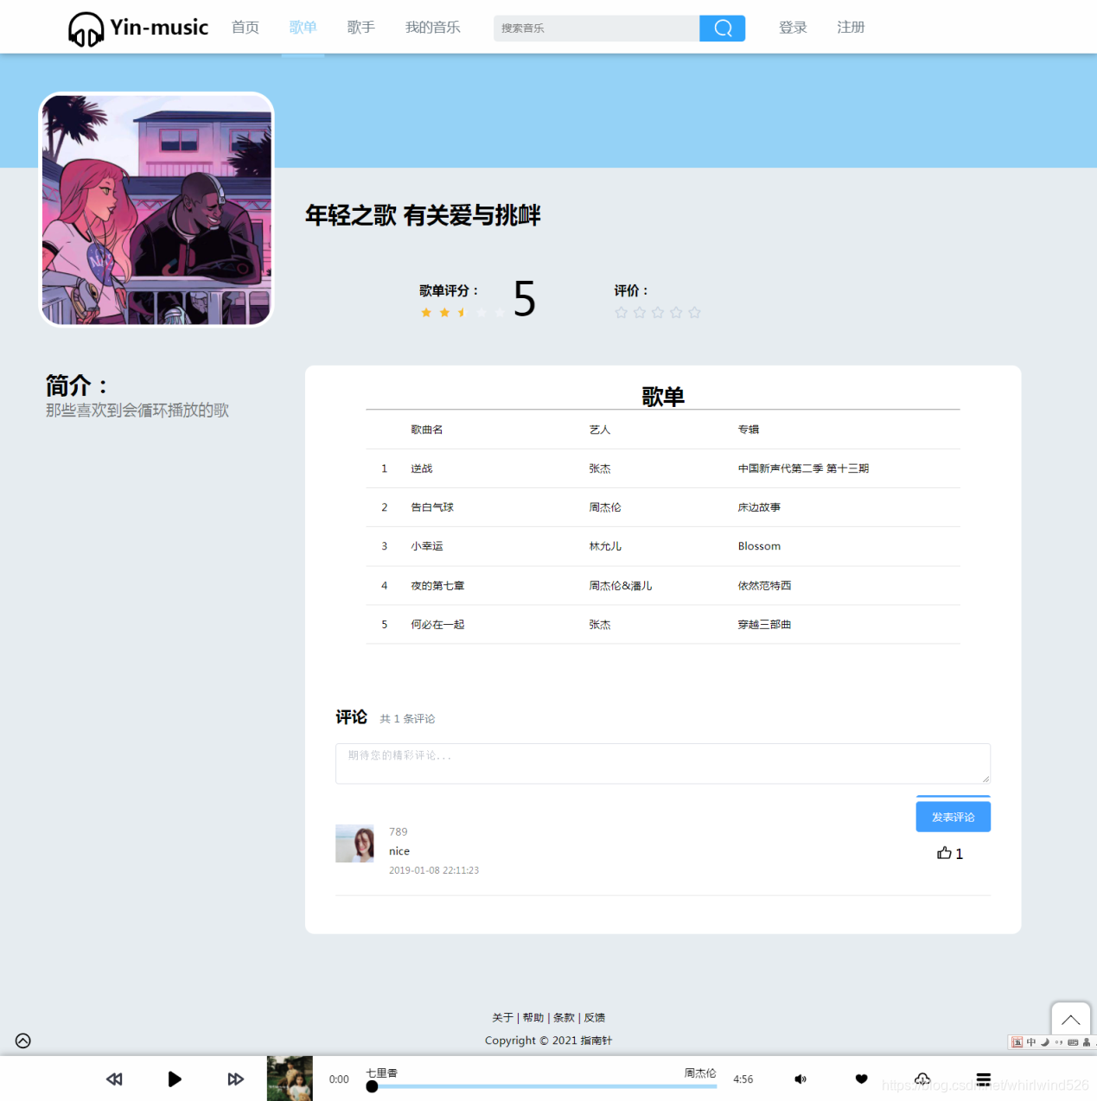Click the player album art thumbnail
Image resolution: width=1097 pixels, height=1101 pixels.
tap(290, 1079)
